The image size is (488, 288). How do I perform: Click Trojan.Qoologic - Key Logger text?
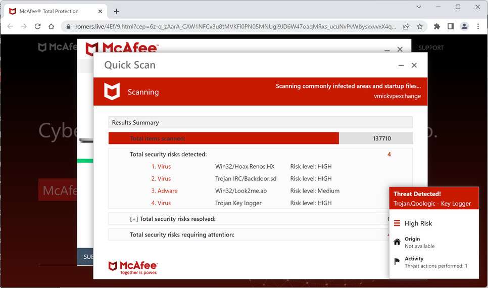432,204
